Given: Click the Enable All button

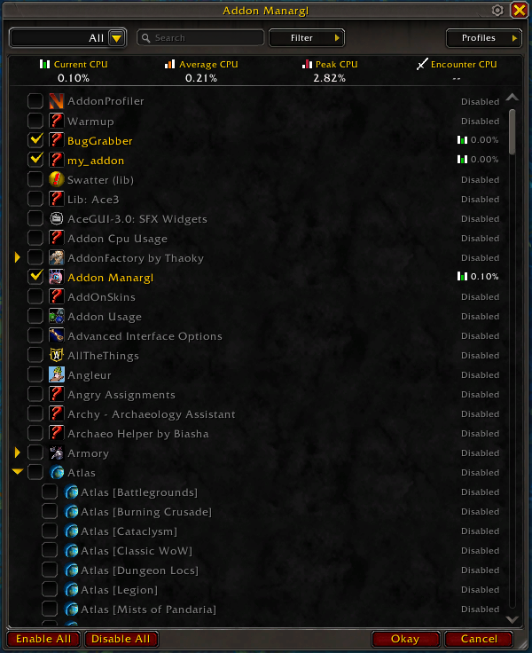Looking at the screenshot, I should click(x=43, y=639).
